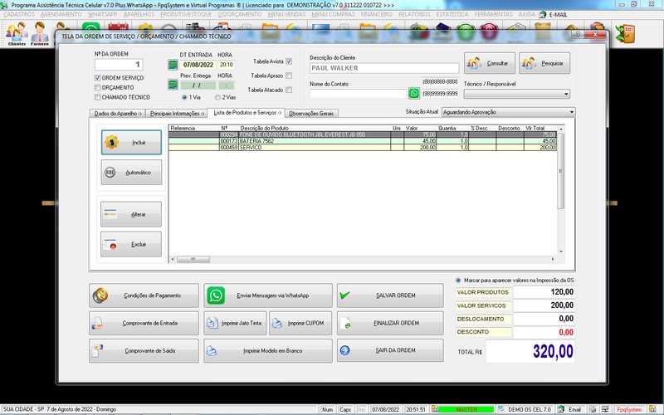The height and width of the screenshot is (415, 664).
Task: Select the 1 Via radio option
Action: pyautogui.click(x=184, y=97)
